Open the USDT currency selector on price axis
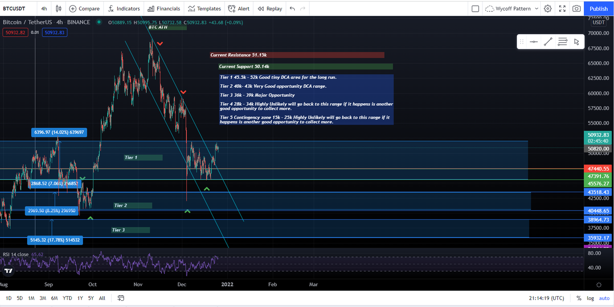The width and height of the screenshot is (614, 307). click(598, 22)
